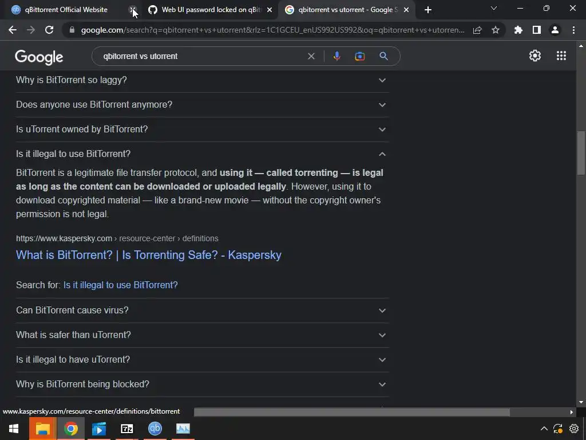Close the qbitorrent vs utorrent tab
This screenshot has height=440, width=586.
click(x=406, y=10)
